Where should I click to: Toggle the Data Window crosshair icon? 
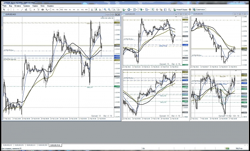pyautogui.click(x=157, y=10)
